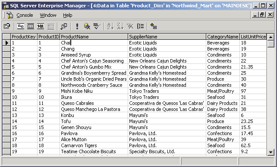The image size is (277, 167).
Task: Click the Show Results Pane toolbar icon
Action: click(51, 26)
